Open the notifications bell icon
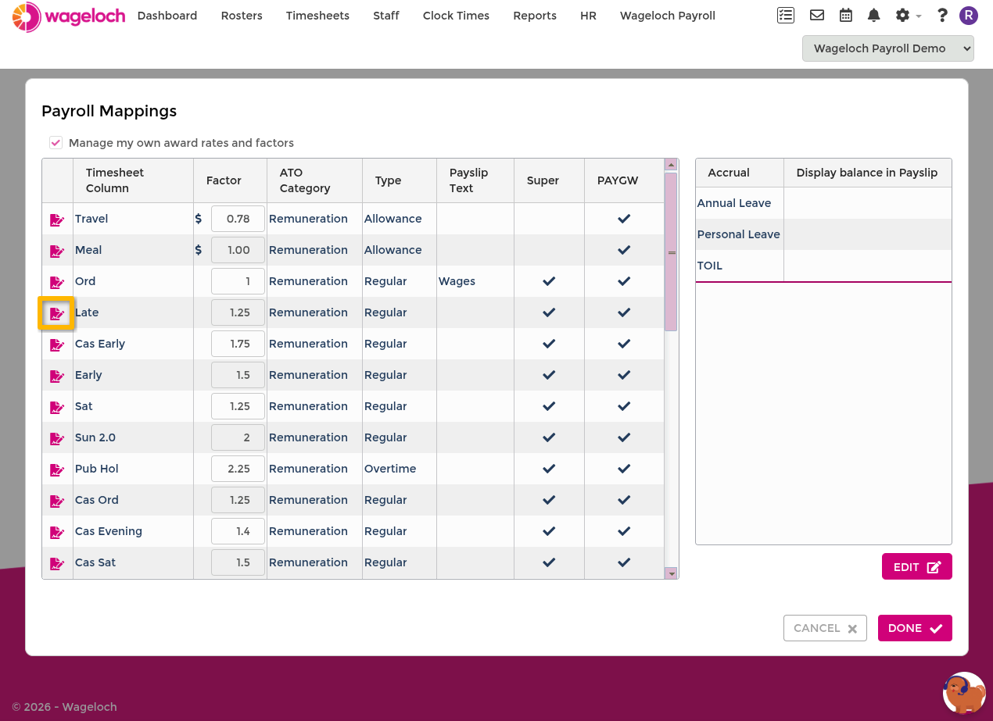Image resolution: width=993 pixels, height=721 pixels. tap(874, 15)
